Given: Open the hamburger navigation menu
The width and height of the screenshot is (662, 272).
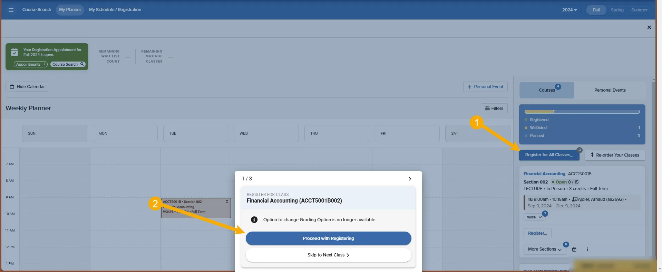Looking at the screenshot, I should coord(11,10).
